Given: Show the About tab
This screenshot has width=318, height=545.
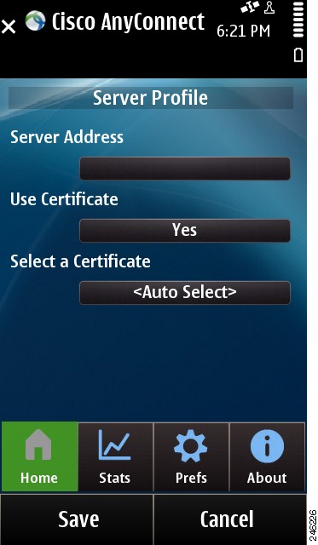Looking at the screenshot, I should [x=267, y=457].
